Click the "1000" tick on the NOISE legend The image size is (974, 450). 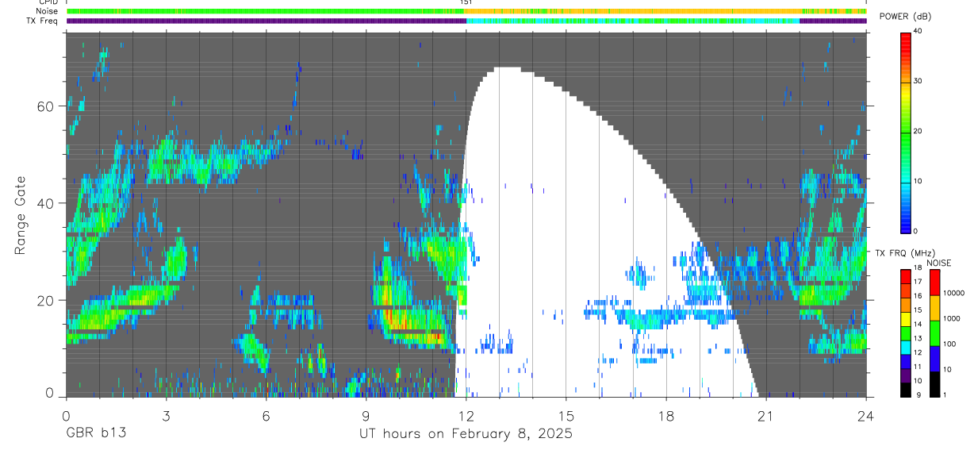click(952, 318)
